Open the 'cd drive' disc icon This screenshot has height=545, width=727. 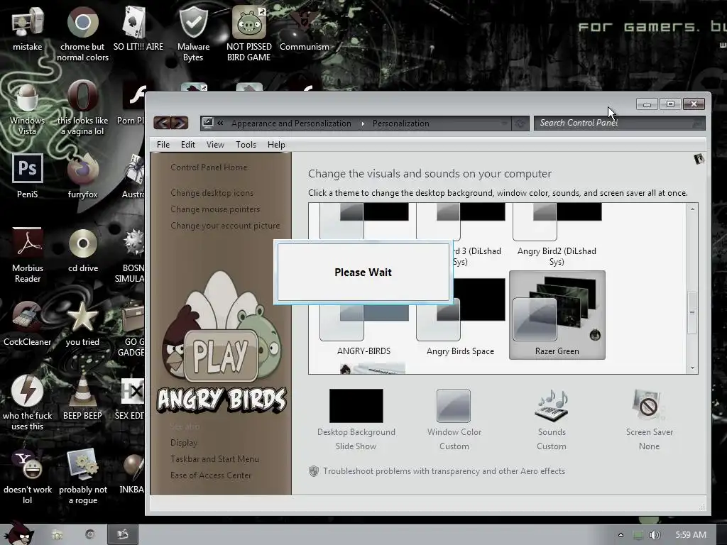pyautogui.click(x=82, y=243)
